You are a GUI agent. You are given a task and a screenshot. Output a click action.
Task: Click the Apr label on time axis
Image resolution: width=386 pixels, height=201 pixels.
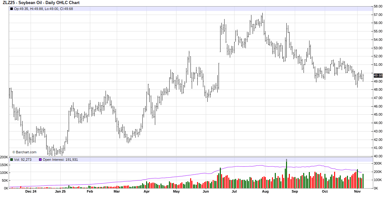146,192
